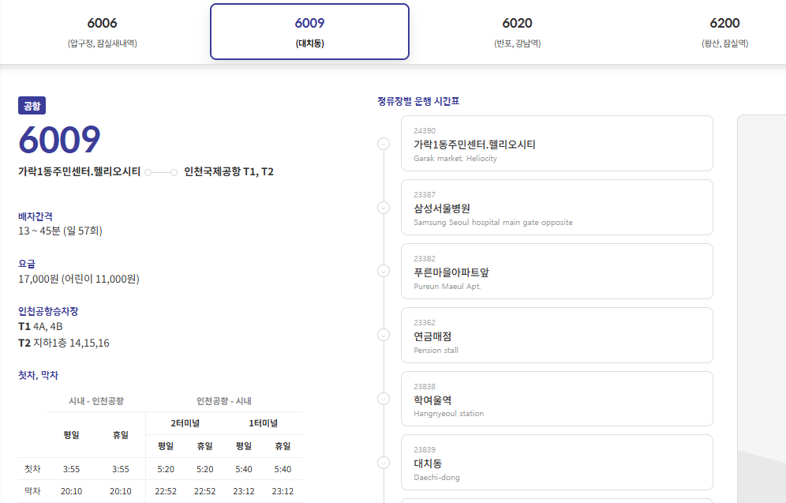786x503 pixels.
Task: Select the 6009 (대치동) route tab
Action: point(310,32)
